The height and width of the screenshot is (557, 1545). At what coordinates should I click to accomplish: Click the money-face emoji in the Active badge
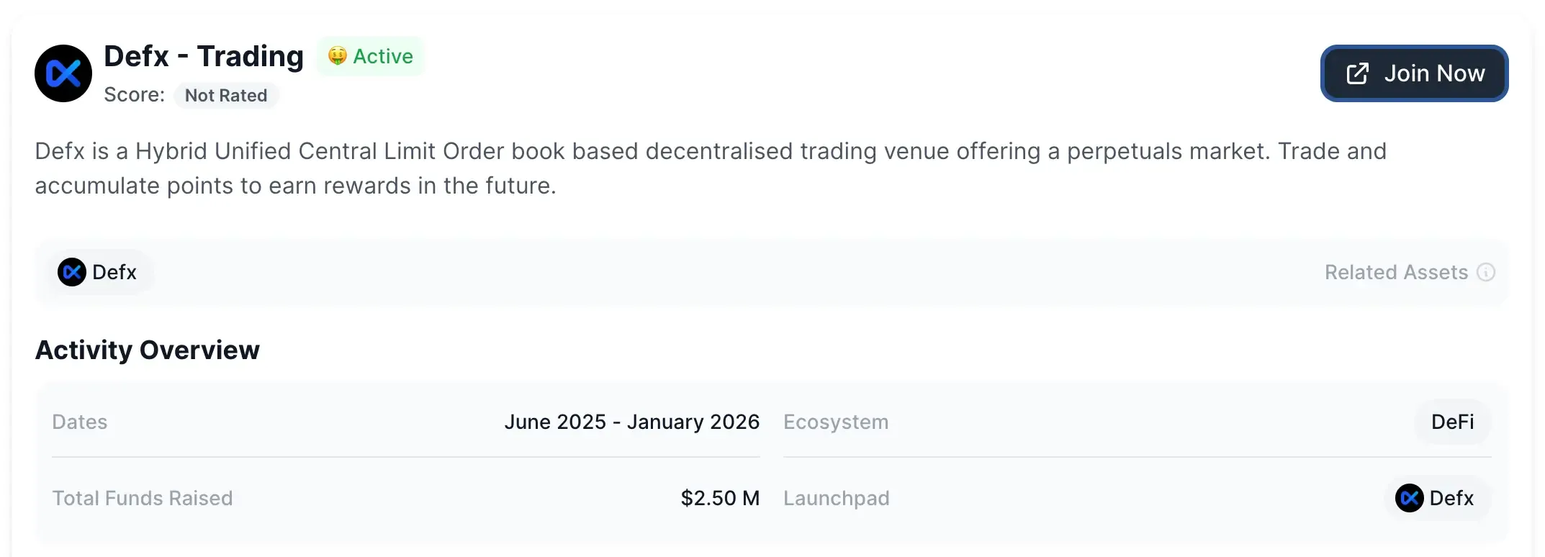point(337,56)
